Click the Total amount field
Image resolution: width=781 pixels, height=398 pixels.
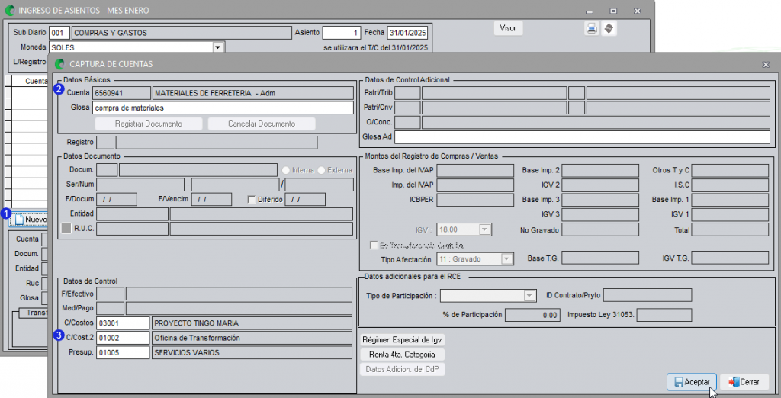(730, 229)
